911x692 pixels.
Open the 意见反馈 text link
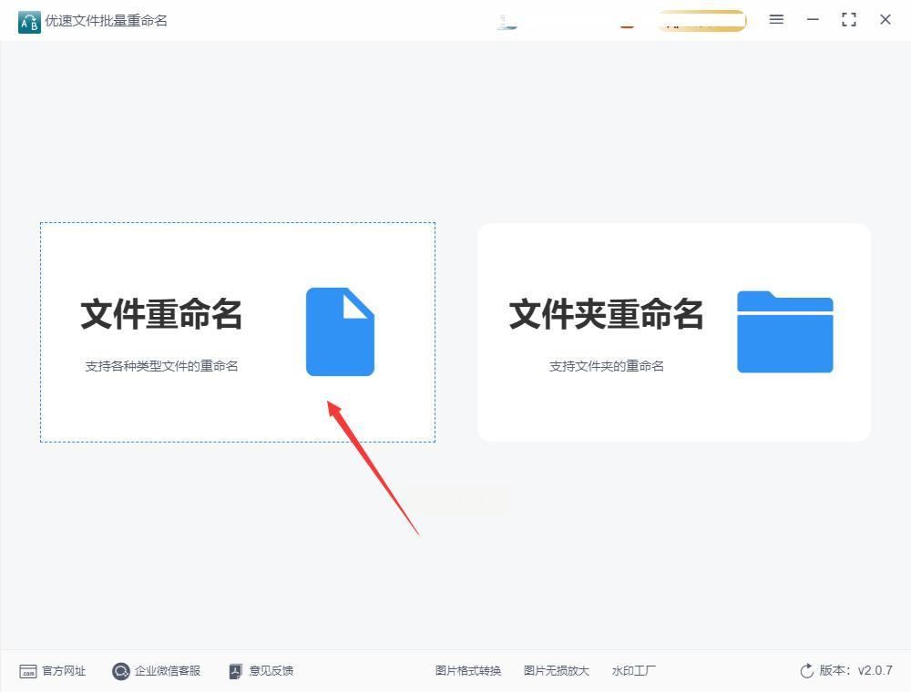click(x=271, y=671)
